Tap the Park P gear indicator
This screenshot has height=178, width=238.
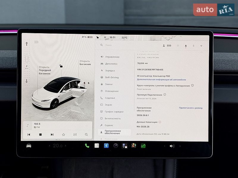(27, 66)
